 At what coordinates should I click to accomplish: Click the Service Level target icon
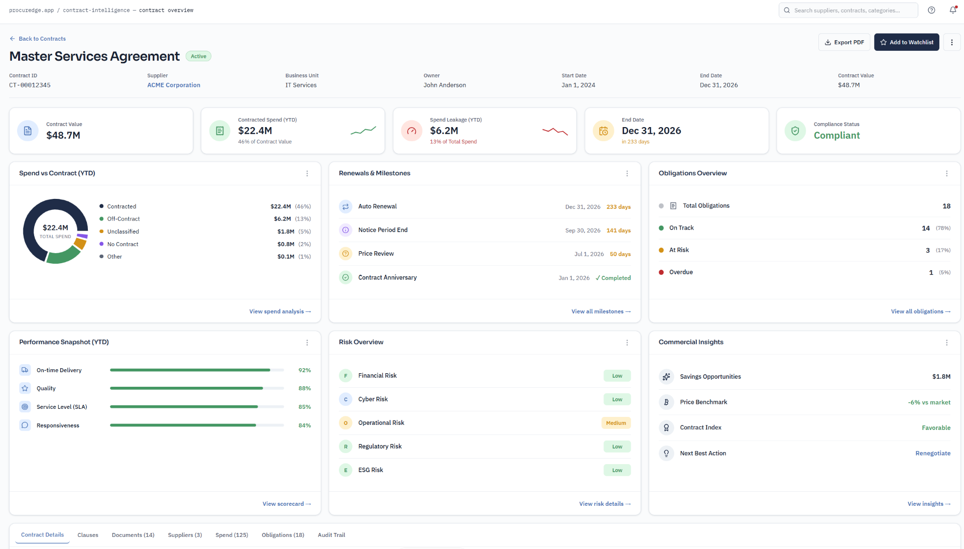pyautogui.click(x=25, y=407)
